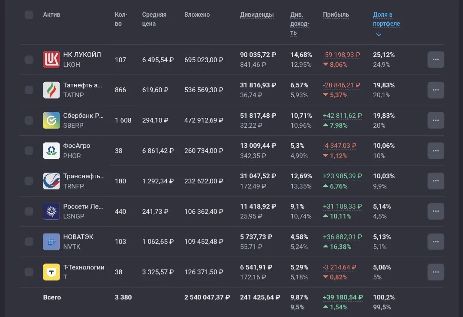The width and height of the screenshot is (463, 317).
Task: Click the LKOH ticker symbol
Action: 72,65
